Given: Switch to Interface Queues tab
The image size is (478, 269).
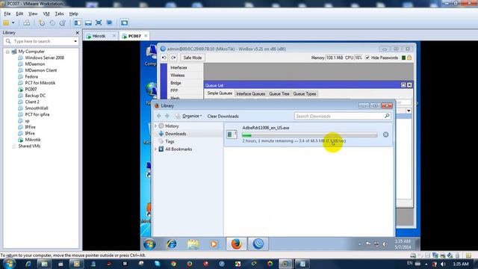Looking at the screenshot, I should pos(251,93).
